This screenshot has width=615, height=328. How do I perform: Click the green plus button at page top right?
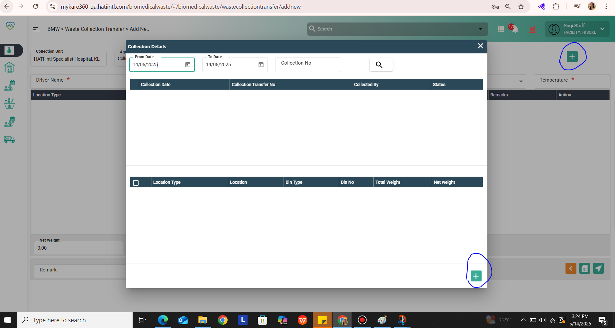point(572,57)
